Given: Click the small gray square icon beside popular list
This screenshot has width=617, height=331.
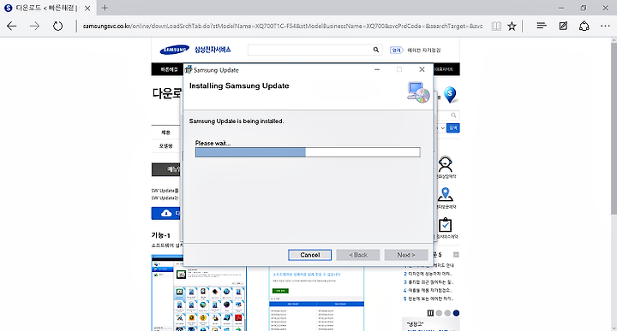Looking at the screenshot, I should 456,255.
